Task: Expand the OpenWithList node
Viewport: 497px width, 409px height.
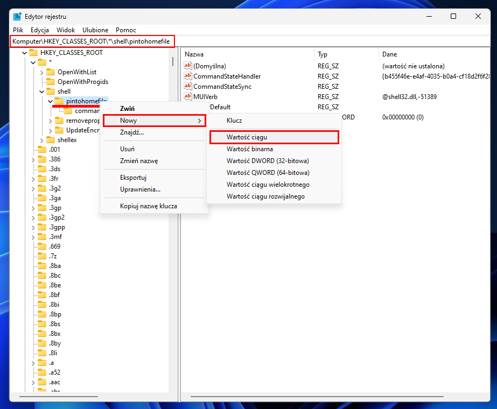Action: 41,72
